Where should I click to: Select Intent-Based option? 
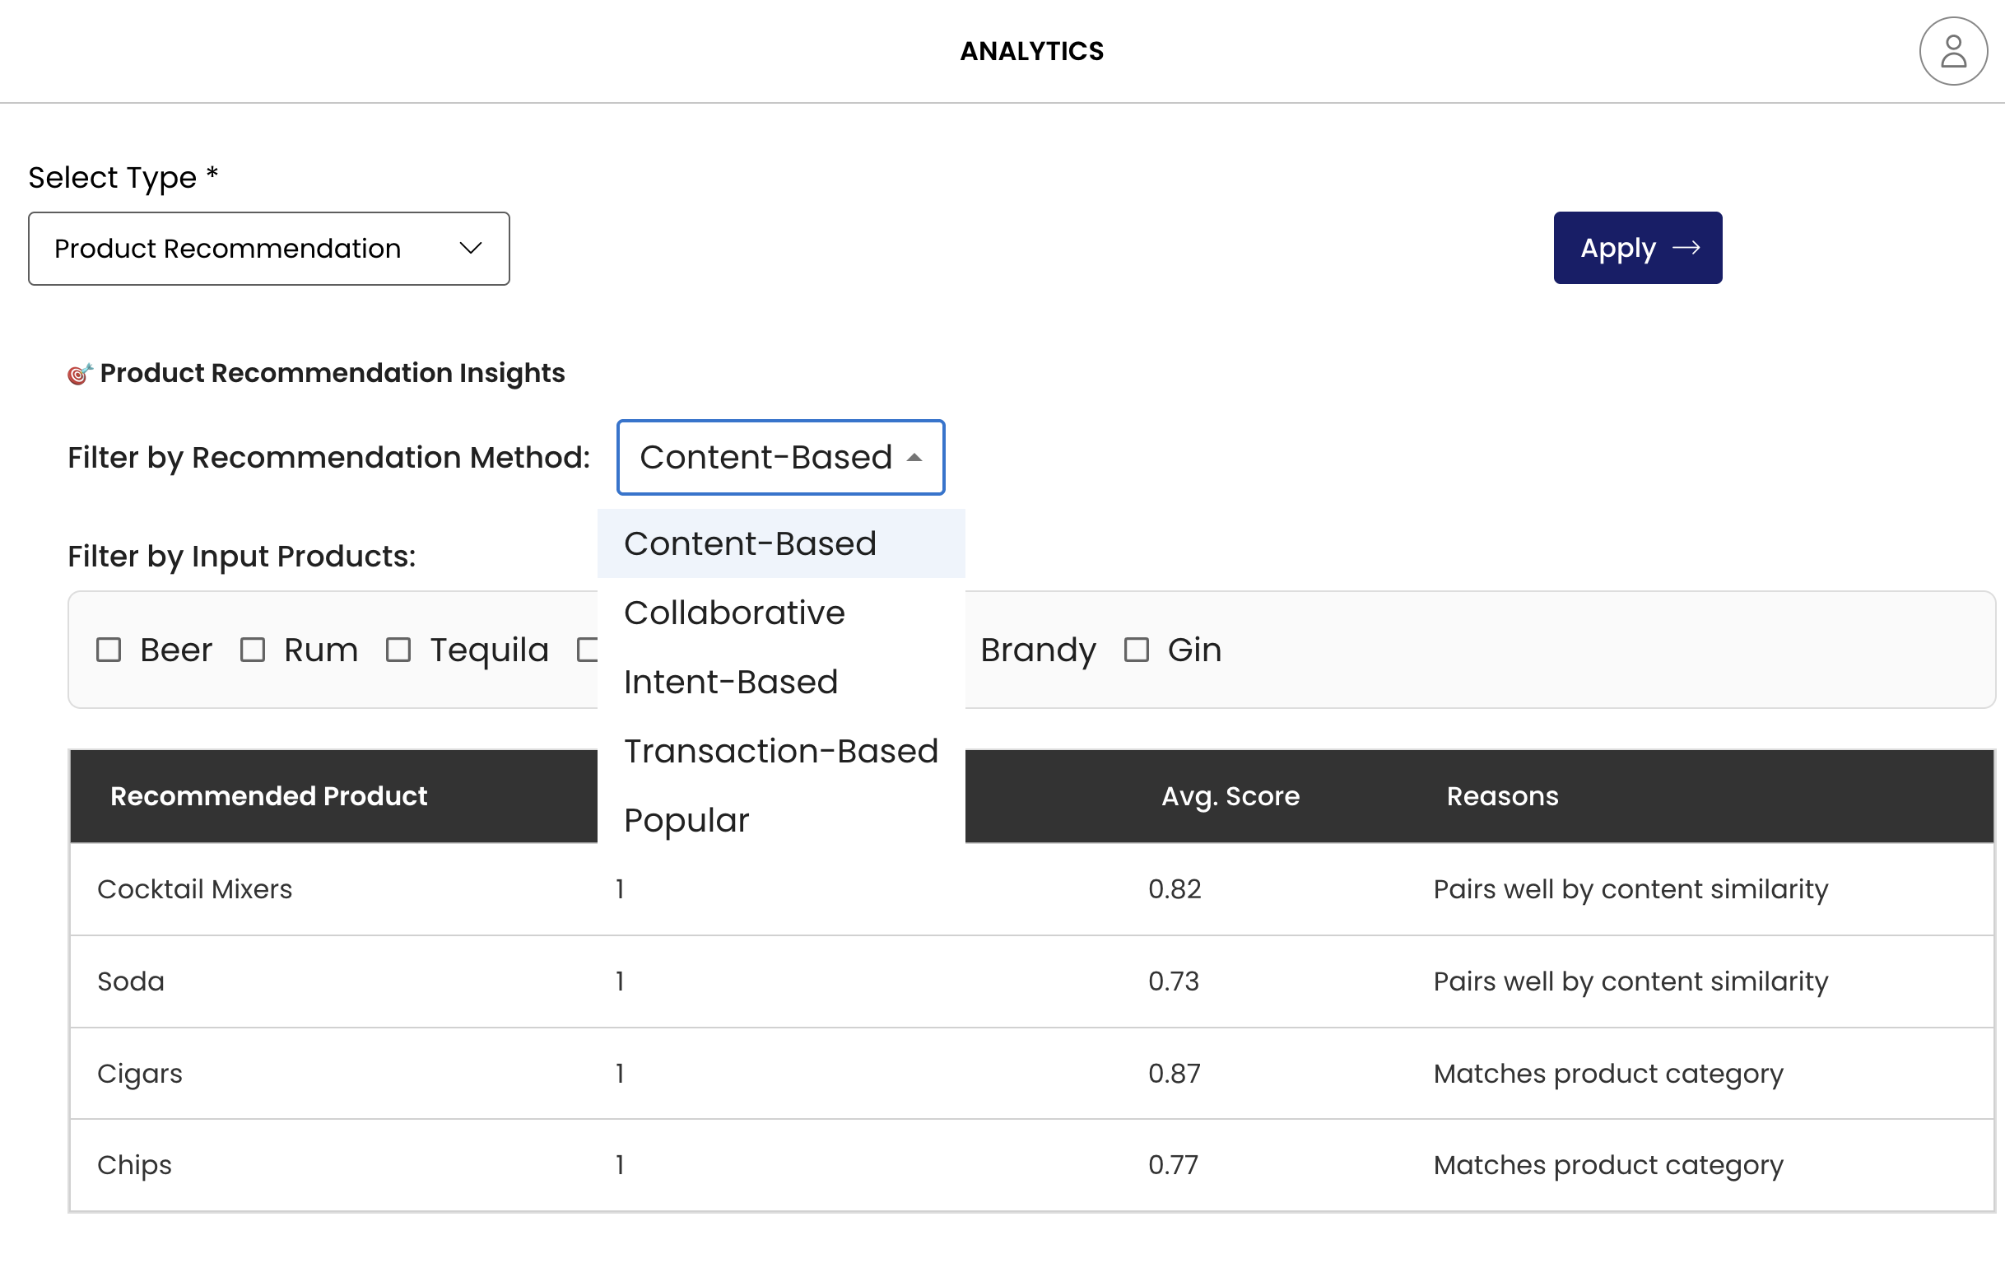pos(730,683)
